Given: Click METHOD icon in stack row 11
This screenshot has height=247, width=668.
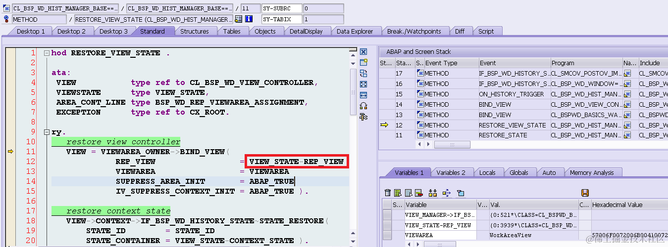Looking at the screenshot, I should (x=420, y=135).
